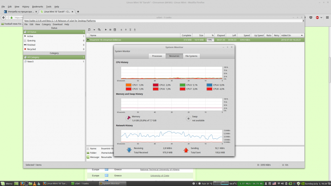Sort downloads by the Name column header
Screen dimensions: 331x186
(135, 35)
